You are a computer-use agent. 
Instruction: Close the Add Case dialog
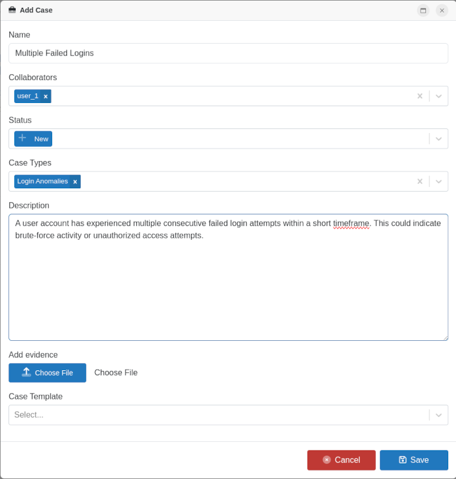[x=442, y=10]
